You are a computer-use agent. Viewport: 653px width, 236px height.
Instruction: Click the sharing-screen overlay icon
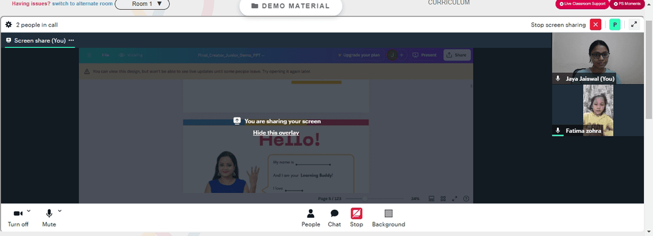[x=237, y=121]
